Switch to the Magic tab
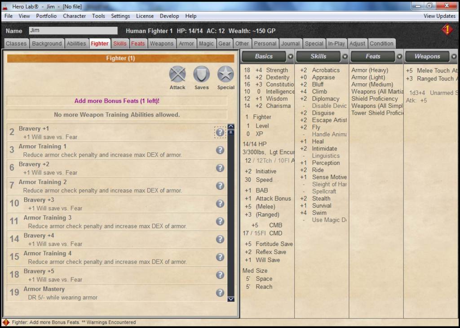This screenshot has height=328, width=460. (x=206, y=43)
